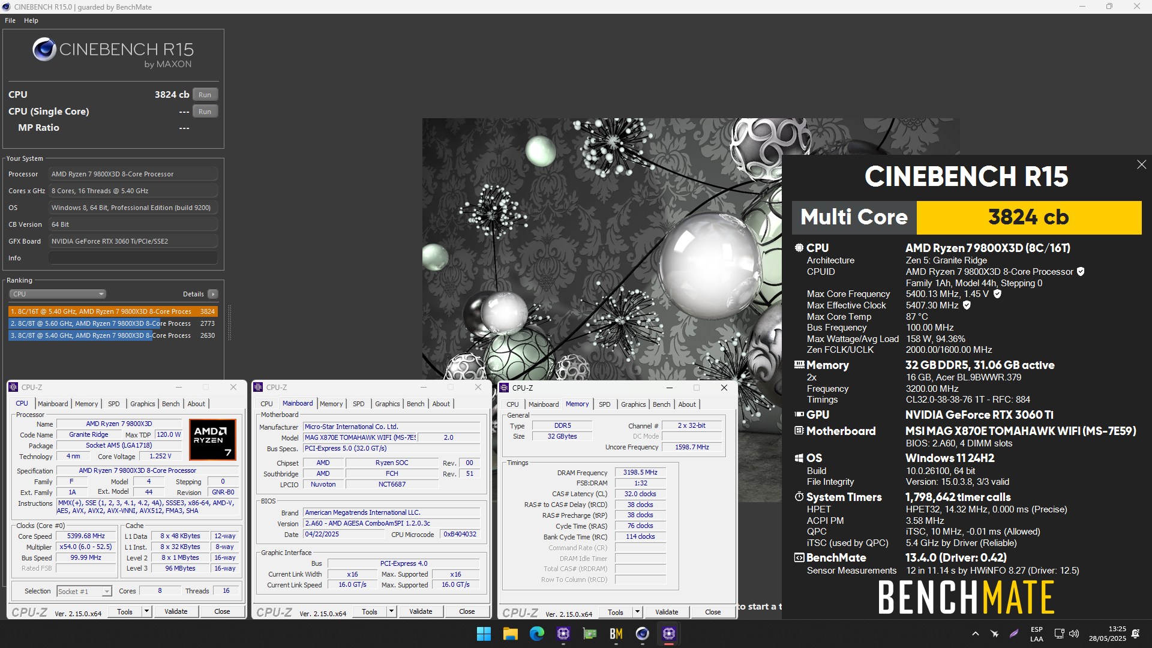Switch to SPD tab in the leftmost CPU-Z window
The image size is (1152, 648).
(x=114, y=404)
